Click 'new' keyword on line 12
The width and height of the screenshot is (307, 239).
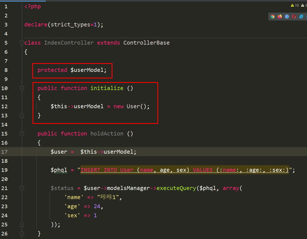coord(119,106)
